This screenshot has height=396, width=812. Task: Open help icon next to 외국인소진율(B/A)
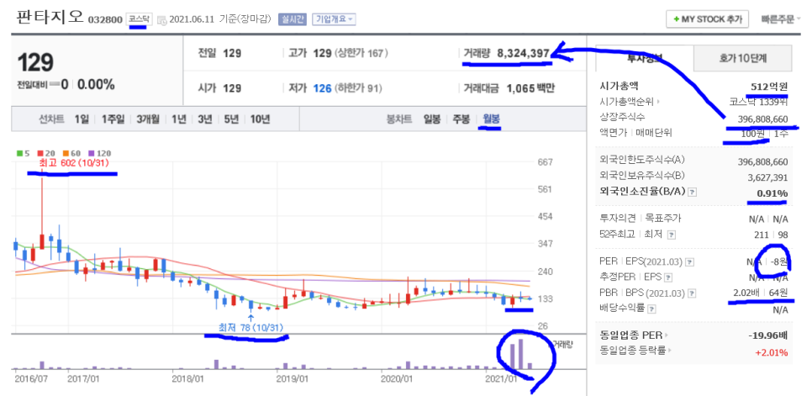[x=693, y=192]
